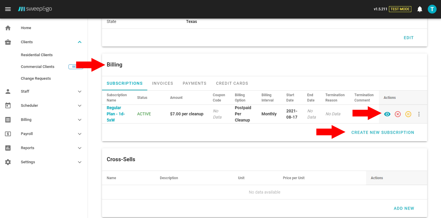The width and height of the screenshot is (441, 218).
Task: Click the TEST MODE badge
Action: (x=400, y=9)
